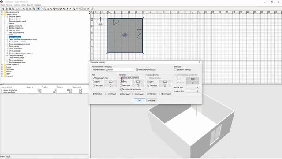Enable the 'Добавить плинтус' checkbox
Viewport: 282px width, 159px height.
coord(175,70)
